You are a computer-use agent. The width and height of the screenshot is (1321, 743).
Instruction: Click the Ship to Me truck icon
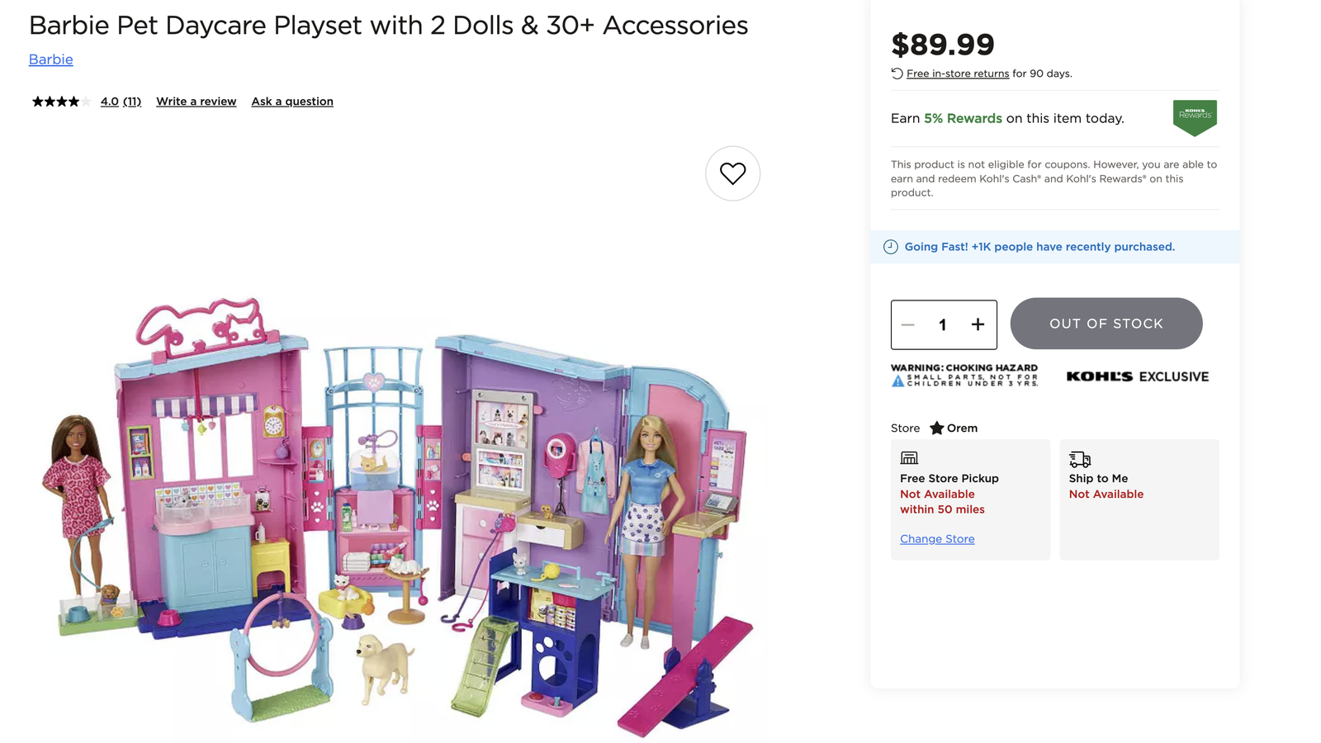(1079, 459)
